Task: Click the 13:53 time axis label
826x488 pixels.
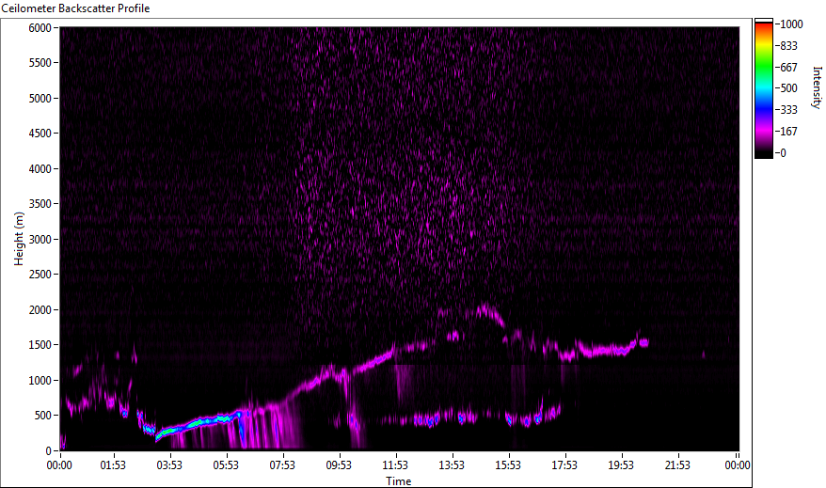Action: point(452,464)
